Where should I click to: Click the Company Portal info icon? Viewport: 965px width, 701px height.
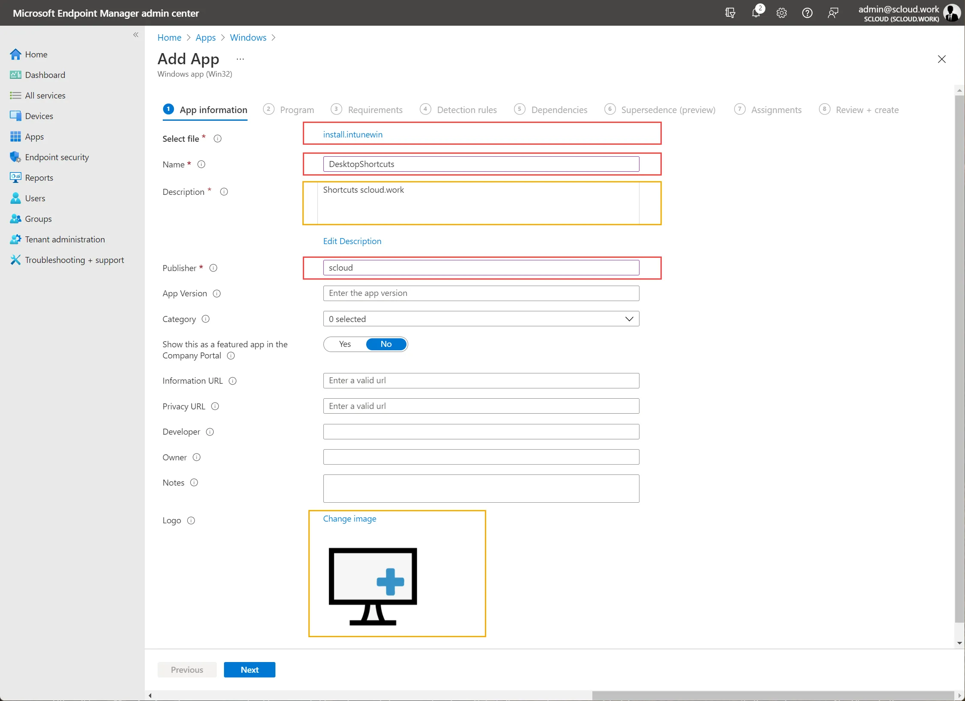(231, 356)
